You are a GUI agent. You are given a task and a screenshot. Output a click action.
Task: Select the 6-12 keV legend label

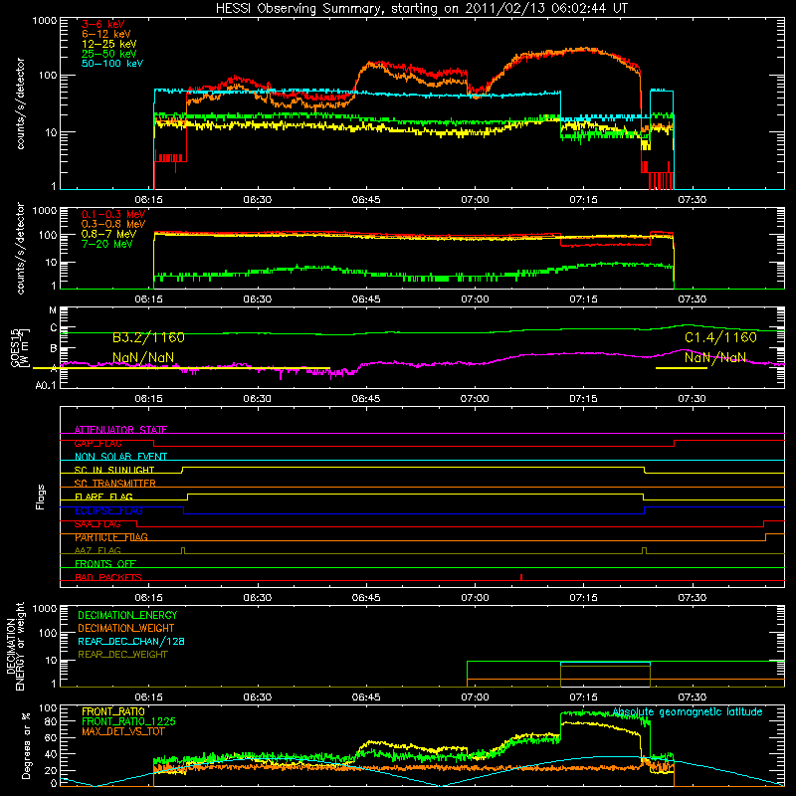(x=105, y=34)
